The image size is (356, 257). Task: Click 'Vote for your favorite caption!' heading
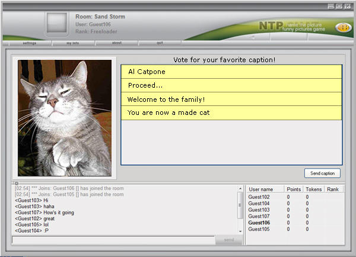(x=224, y=60)
